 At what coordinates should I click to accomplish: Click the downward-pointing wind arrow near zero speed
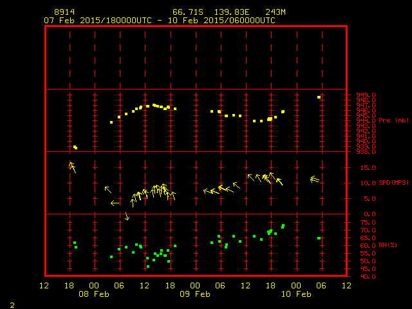tap(127, 216)
